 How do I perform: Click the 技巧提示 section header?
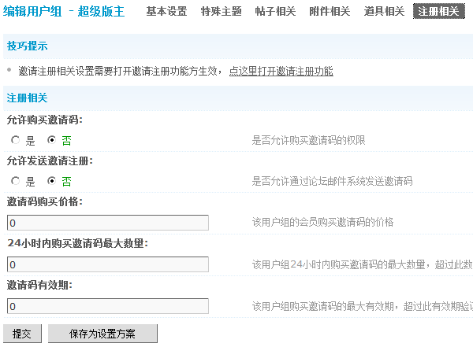click(27, 46)
